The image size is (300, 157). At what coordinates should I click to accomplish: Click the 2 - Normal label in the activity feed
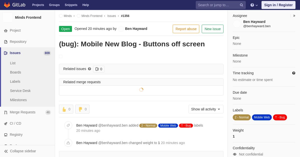(x=148, y=126)
